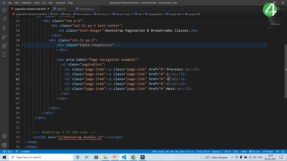The height and width of the screenshot is (161, 287).
Task: Open notifications bell in status bar
Action: (x=283, y=152)
